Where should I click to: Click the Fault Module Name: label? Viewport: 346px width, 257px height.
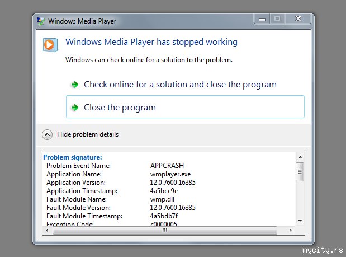pos(77,199)
